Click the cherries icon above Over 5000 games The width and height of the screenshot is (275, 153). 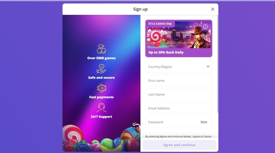coord(101,49)
